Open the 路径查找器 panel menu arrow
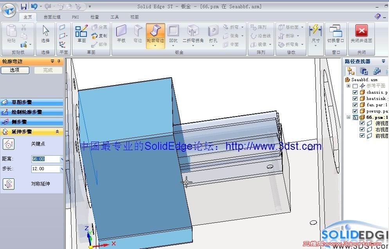The width and height of the screenshot is (389, 249). [383, 62]
